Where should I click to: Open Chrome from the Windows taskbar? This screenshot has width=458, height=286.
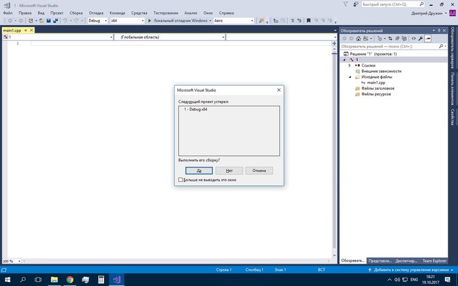pyautogui.click(x=70, y=279)
